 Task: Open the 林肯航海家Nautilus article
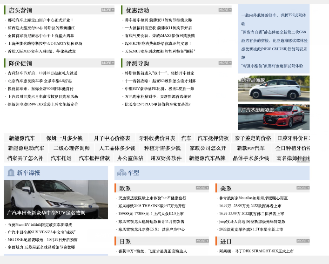click(253, 198)
